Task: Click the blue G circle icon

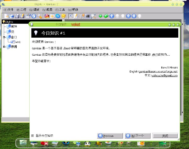Action: click(34, 16)
